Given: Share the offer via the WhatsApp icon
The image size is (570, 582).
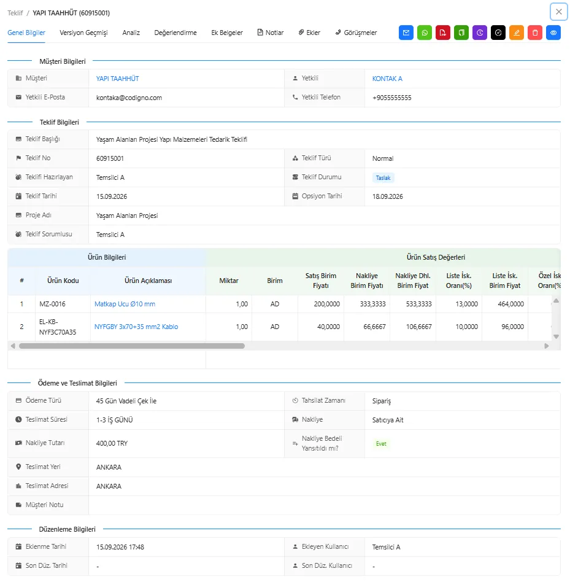Looking at the screenshot, I should pos(425,33).
